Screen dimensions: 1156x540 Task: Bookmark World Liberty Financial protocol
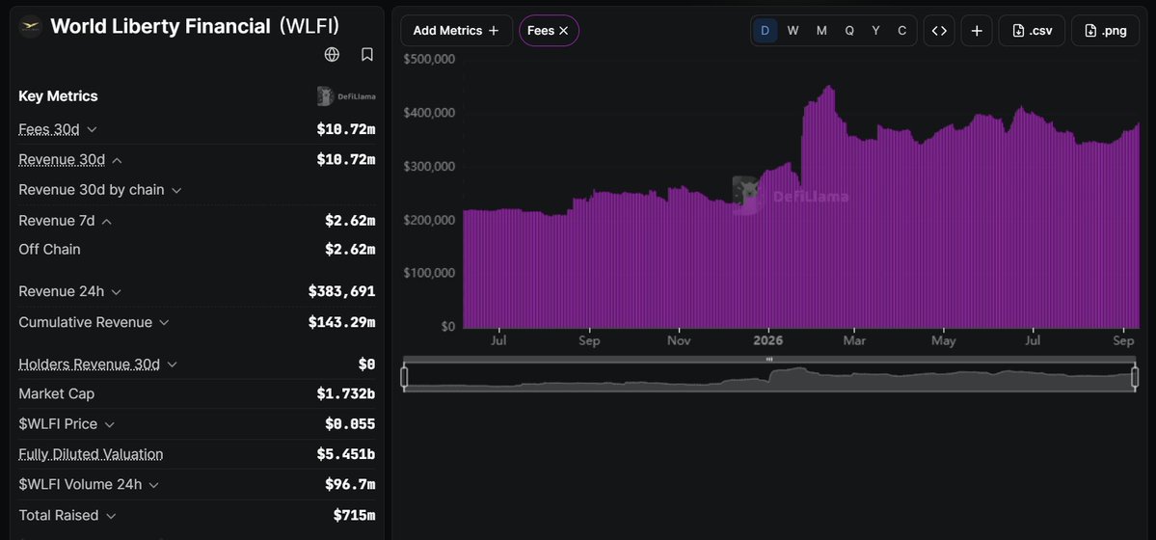[367, 55]
